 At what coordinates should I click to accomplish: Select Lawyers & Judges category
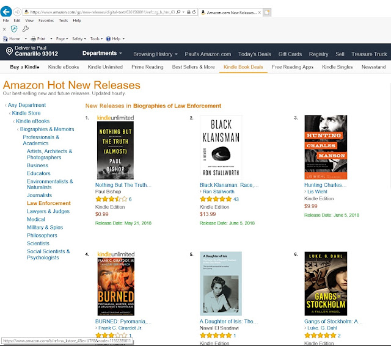[x=48, y=211]
